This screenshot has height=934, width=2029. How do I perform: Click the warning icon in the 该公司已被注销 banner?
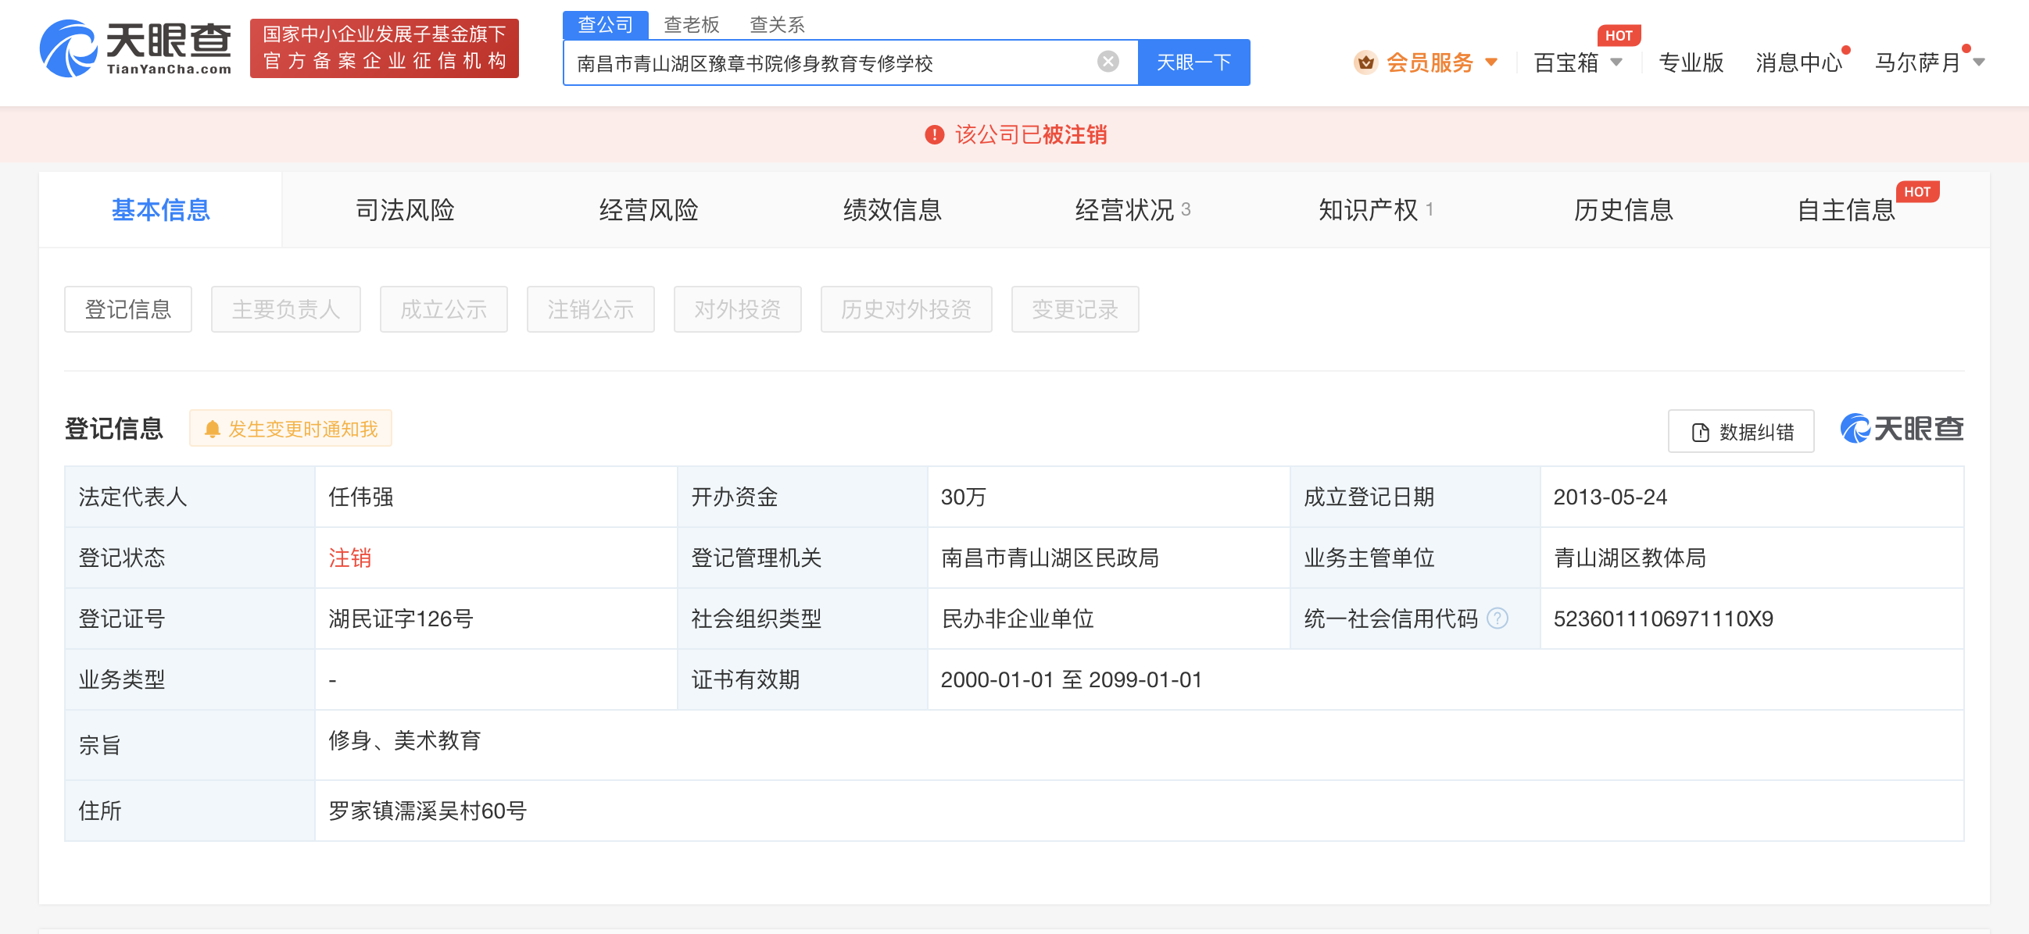[x=934, y=135]
